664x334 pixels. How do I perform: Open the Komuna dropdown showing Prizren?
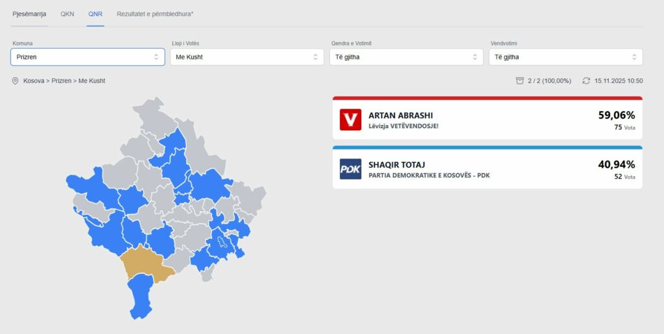click(88, 57)
